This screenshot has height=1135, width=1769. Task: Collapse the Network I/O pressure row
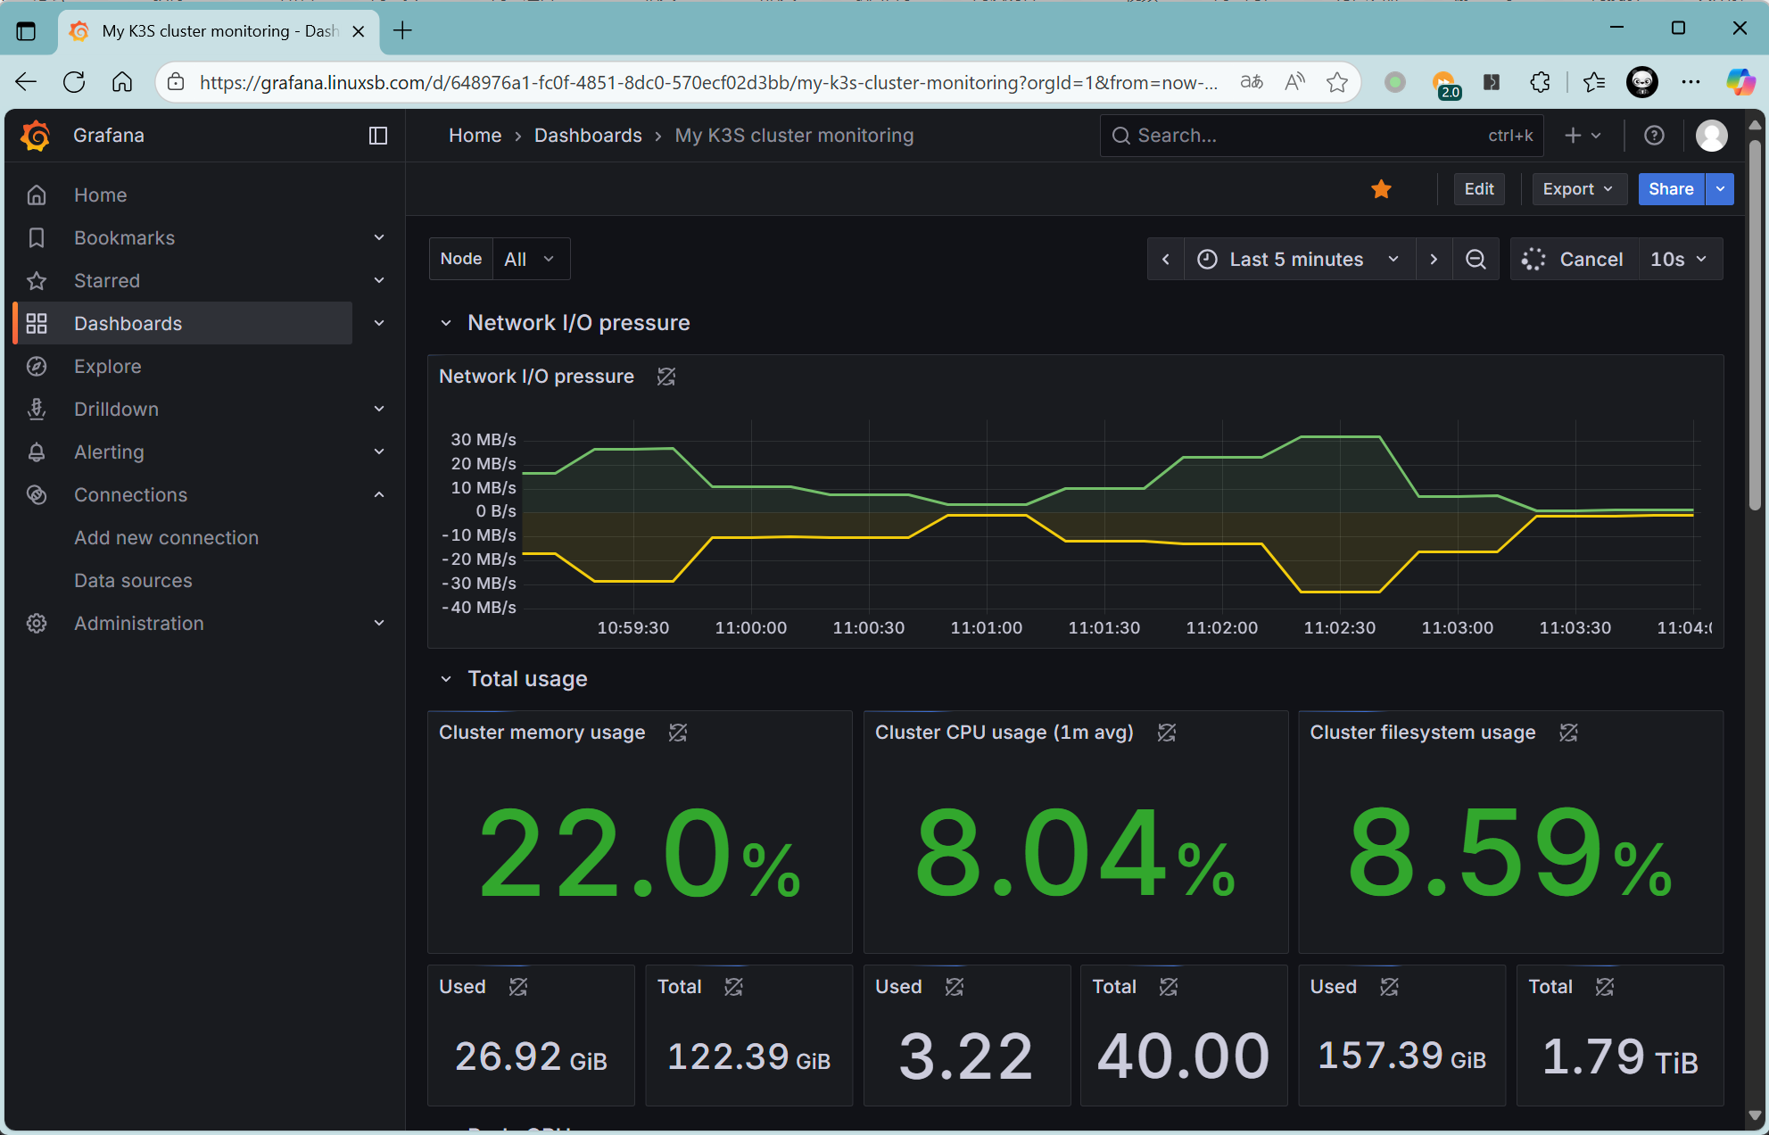click(x=446, y=323)
